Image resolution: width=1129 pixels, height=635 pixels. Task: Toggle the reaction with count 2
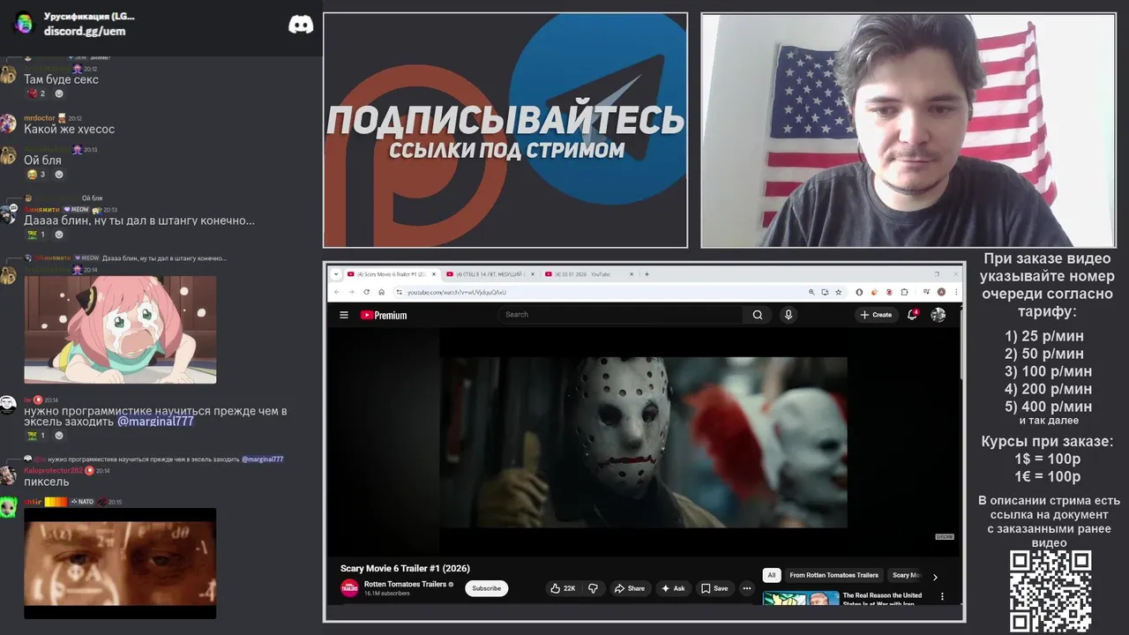(x=35, y=93)
